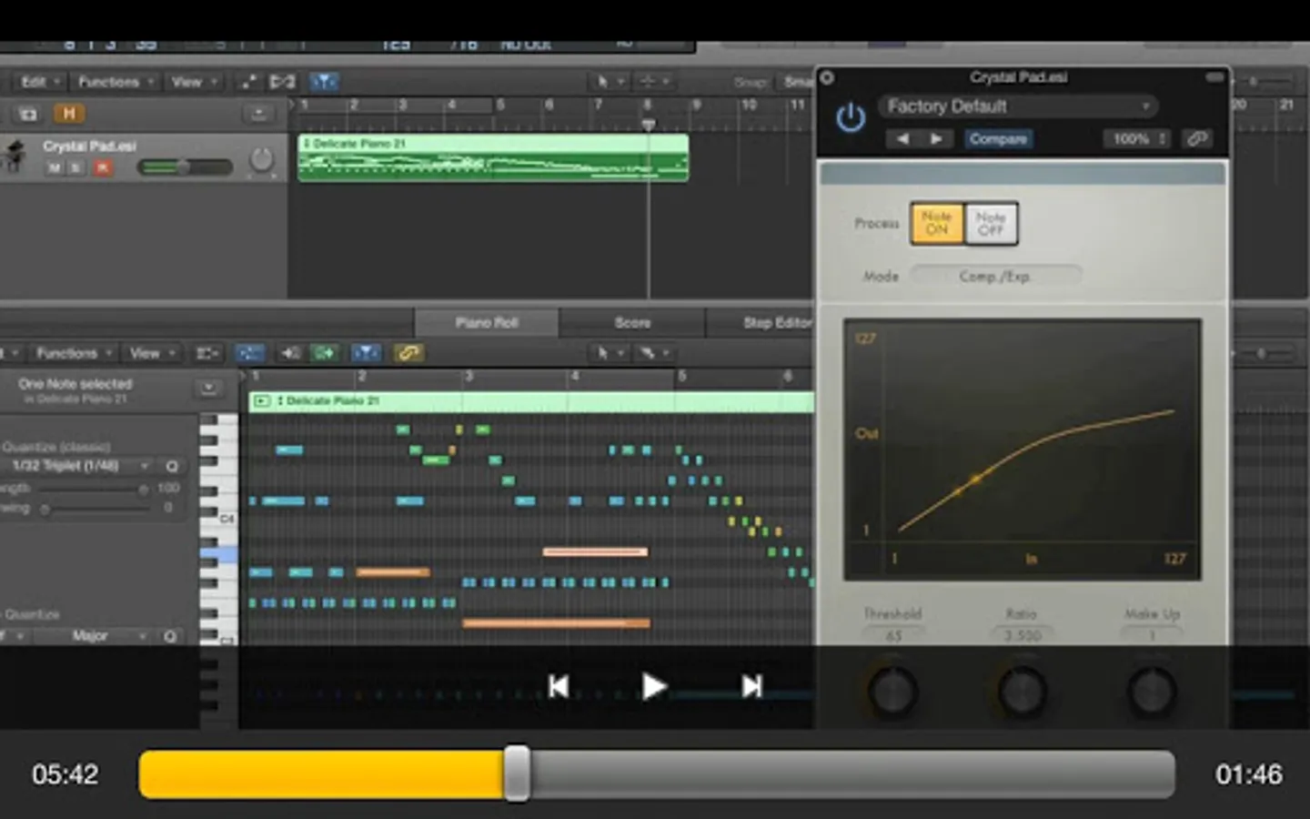Click the quantize strength slider handle
This screenshot has height=819, width=1310.
coord(143,490)
